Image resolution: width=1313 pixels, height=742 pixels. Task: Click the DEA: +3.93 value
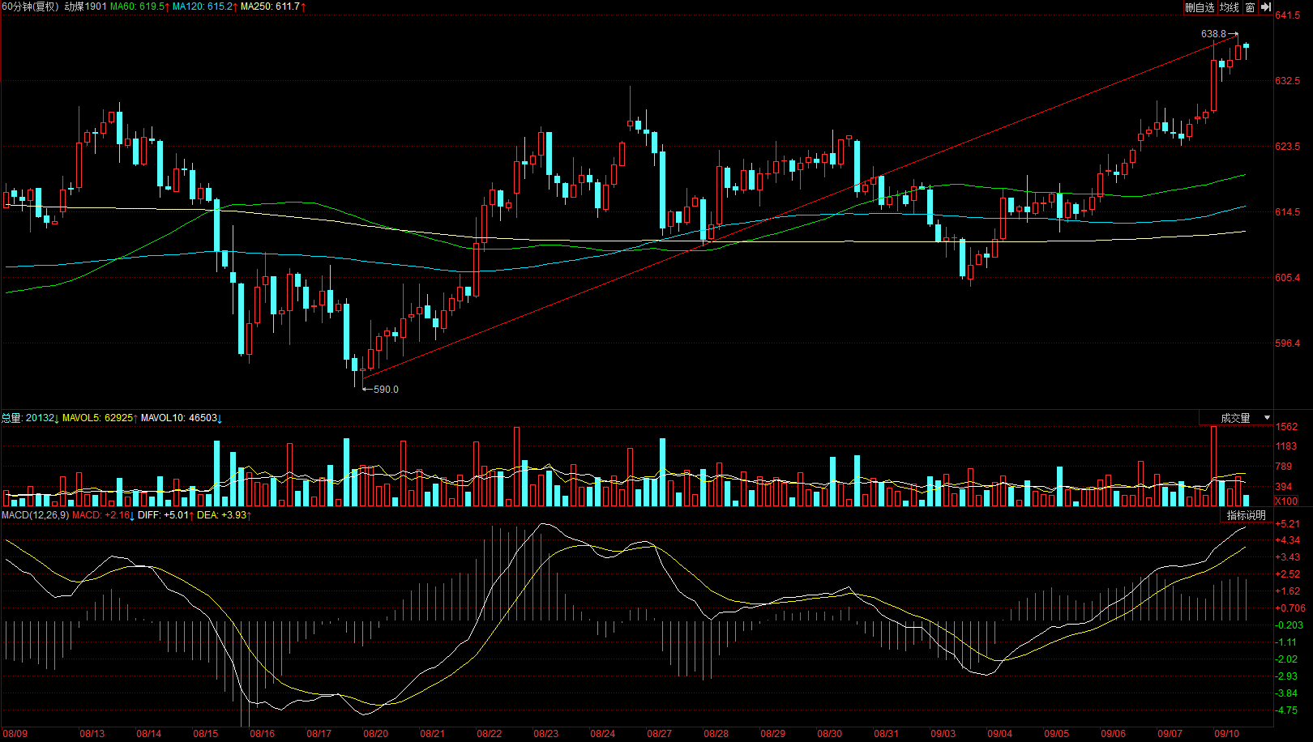coord(224,515)
